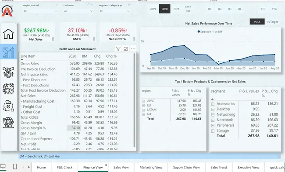
Task: Switch to mobile layout view
Action: pyautogui.click(x=15, y=167)
